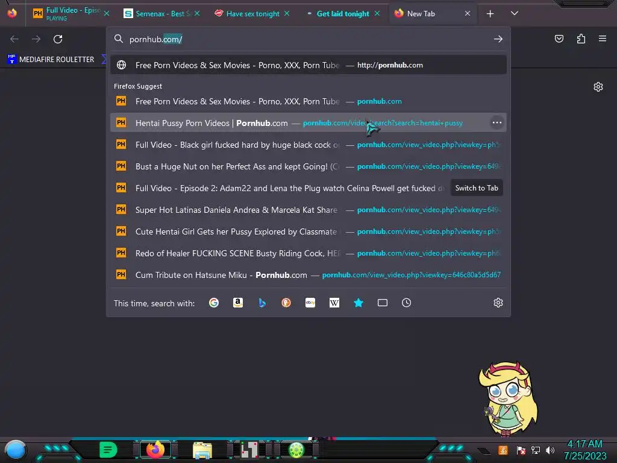Search bookmarks using the star icon
This screenshot has height=463, width=617.
[x=359, y=303]
